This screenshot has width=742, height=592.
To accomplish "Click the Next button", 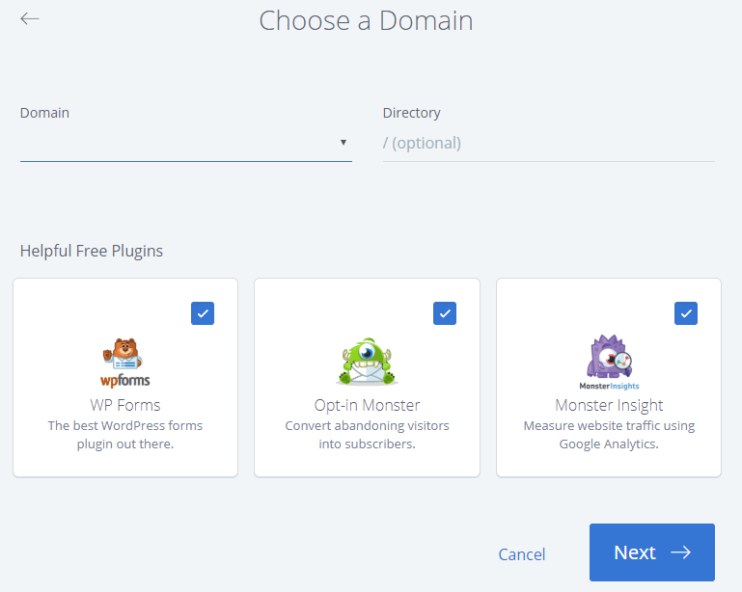I will coord(652,552).
